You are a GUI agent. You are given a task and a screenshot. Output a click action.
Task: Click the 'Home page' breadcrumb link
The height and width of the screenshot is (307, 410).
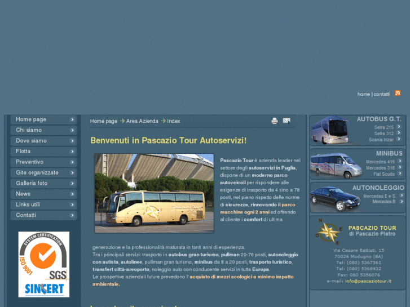(x=104, y=121)
